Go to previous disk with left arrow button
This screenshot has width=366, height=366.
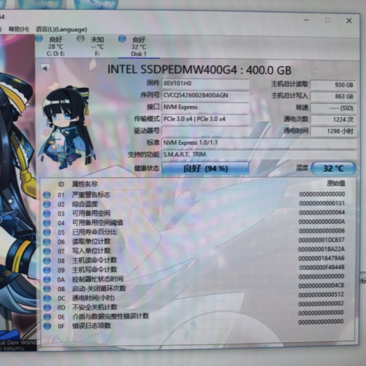click(x=45, y=68)
